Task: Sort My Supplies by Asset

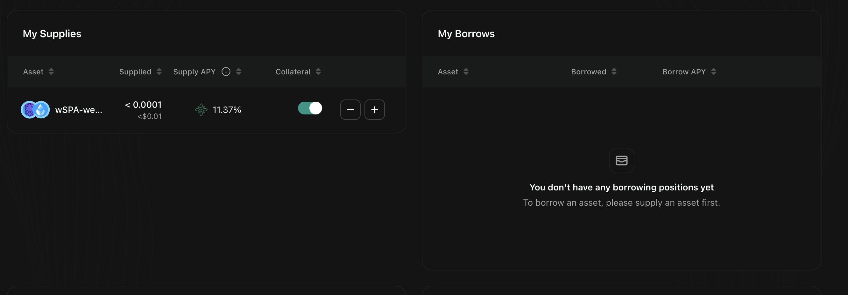Action: coord(51,72)
